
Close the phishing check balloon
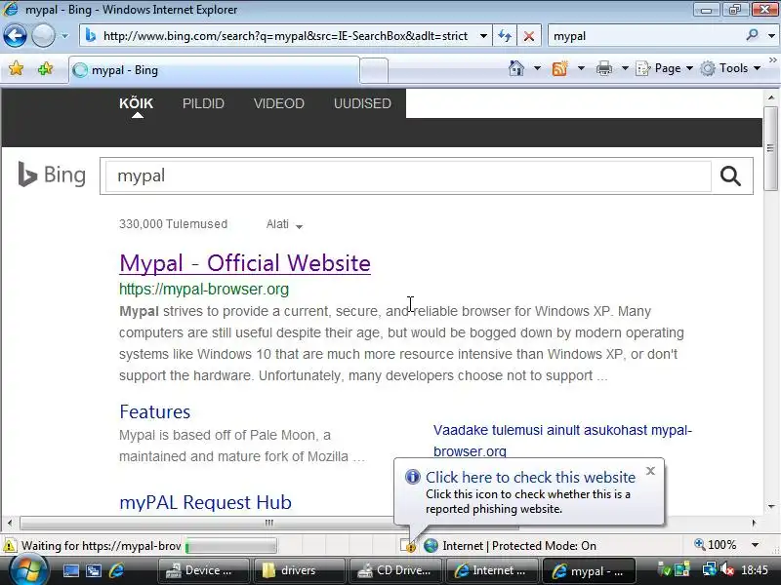pos(650,471)
